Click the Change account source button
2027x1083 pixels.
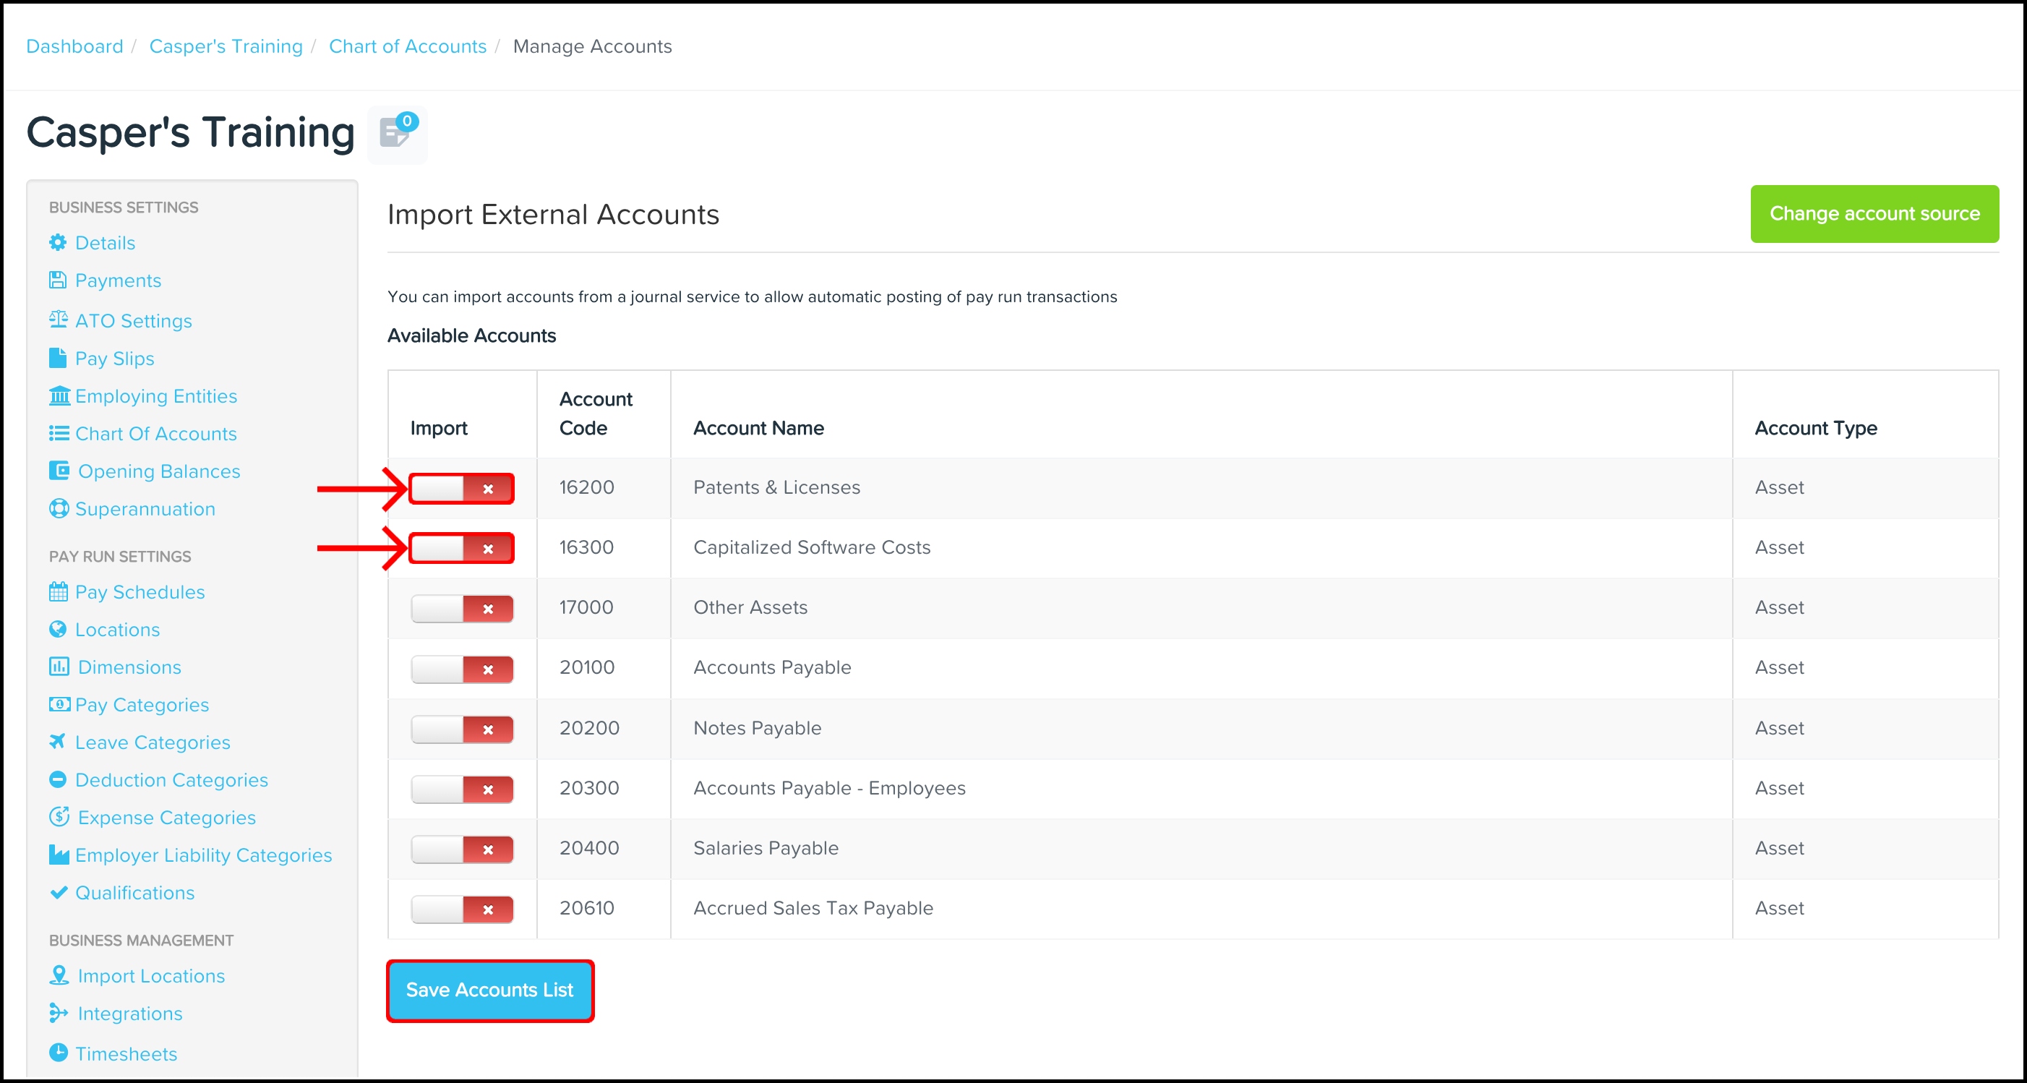[x=1874, y=213]
